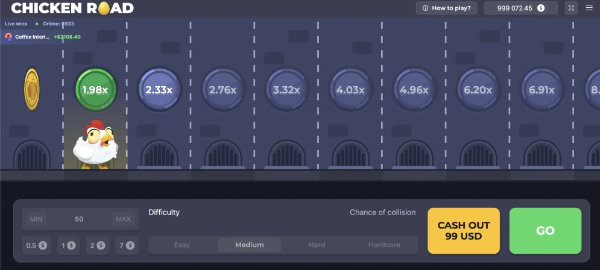Select the 2 dollar quick bet
The width and height of the screenshot is (600, 270).
98,245
